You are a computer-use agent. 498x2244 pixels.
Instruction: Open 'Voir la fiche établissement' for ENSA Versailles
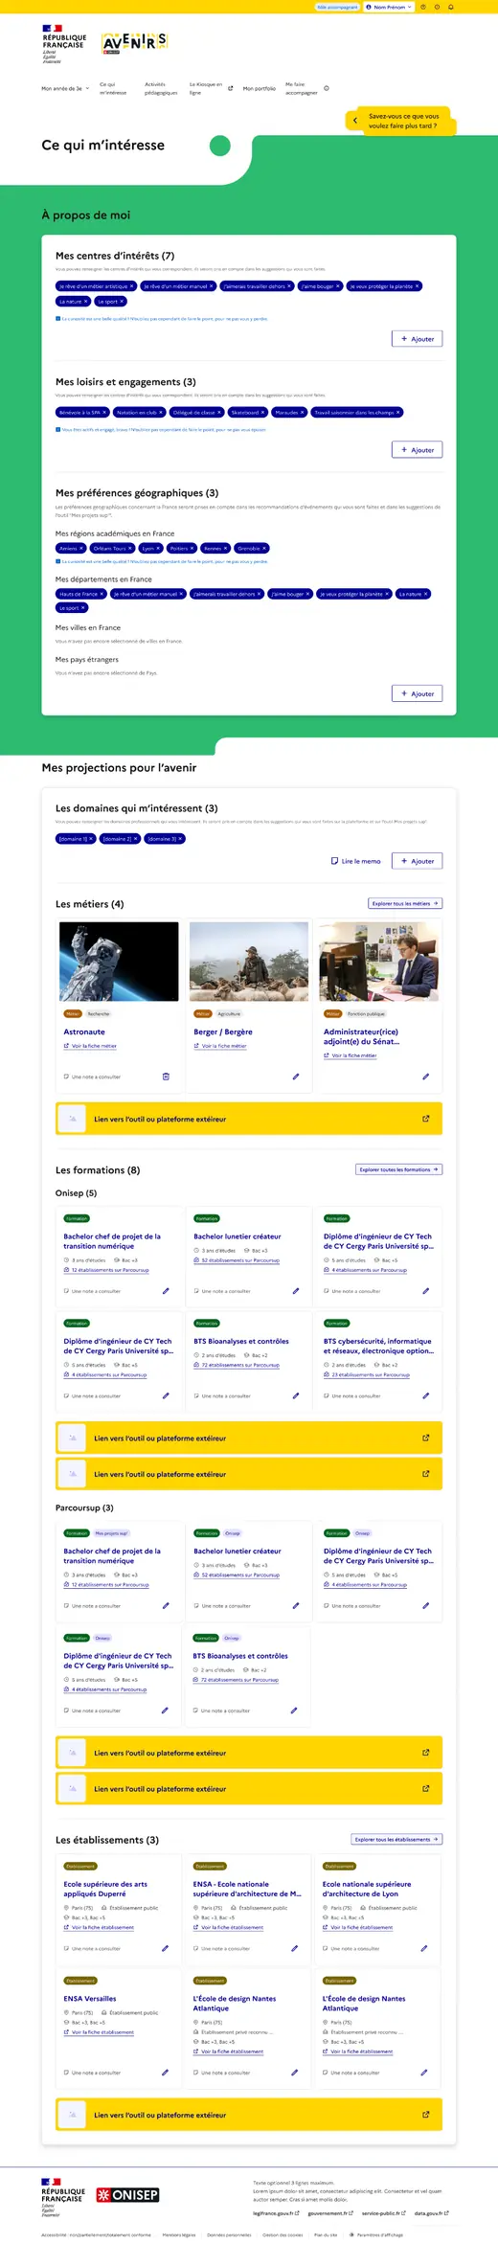tap(99, 2031)
